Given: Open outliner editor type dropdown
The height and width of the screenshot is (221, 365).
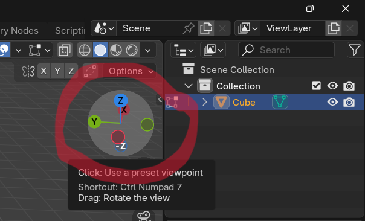Looking at the screenshot, I should (184, 50).
